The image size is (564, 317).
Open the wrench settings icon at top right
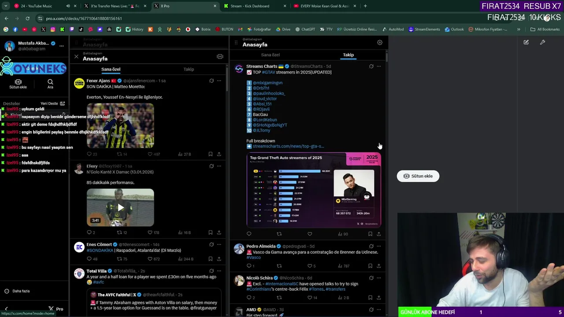[542, 42]
